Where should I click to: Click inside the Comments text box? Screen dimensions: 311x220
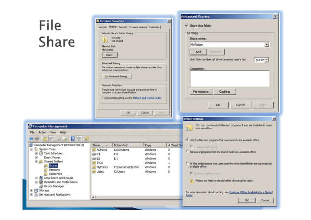pos(229,78)
